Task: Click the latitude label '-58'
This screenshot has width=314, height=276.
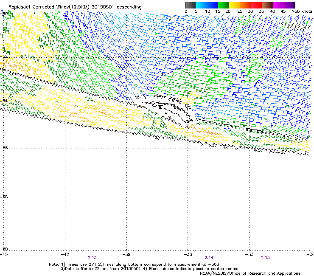Action: pos(4,197)
